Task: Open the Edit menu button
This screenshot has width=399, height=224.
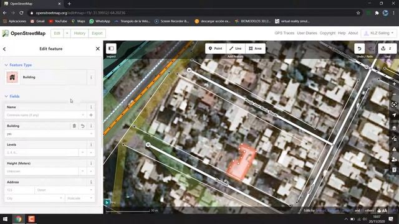Action: [57, 33]
